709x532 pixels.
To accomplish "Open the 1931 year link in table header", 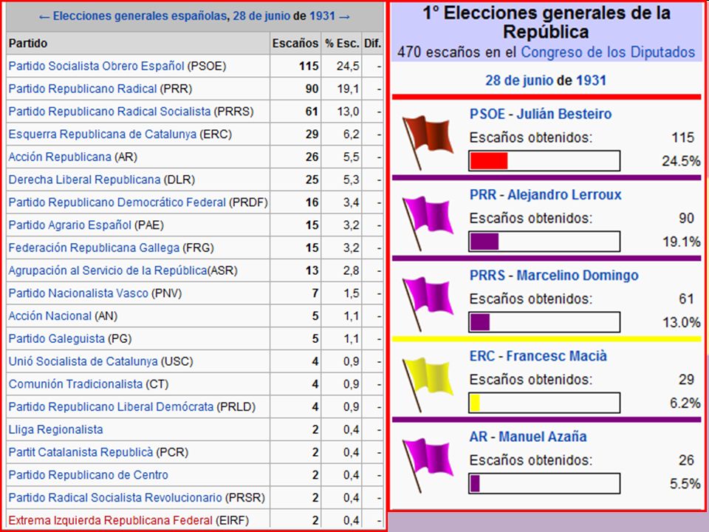I will [322, 16].
